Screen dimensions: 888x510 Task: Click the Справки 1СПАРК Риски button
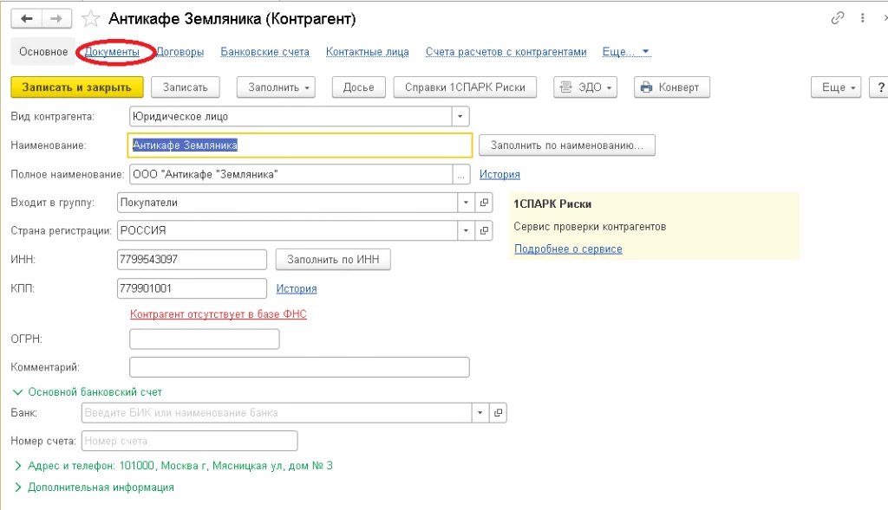(465, 87)
